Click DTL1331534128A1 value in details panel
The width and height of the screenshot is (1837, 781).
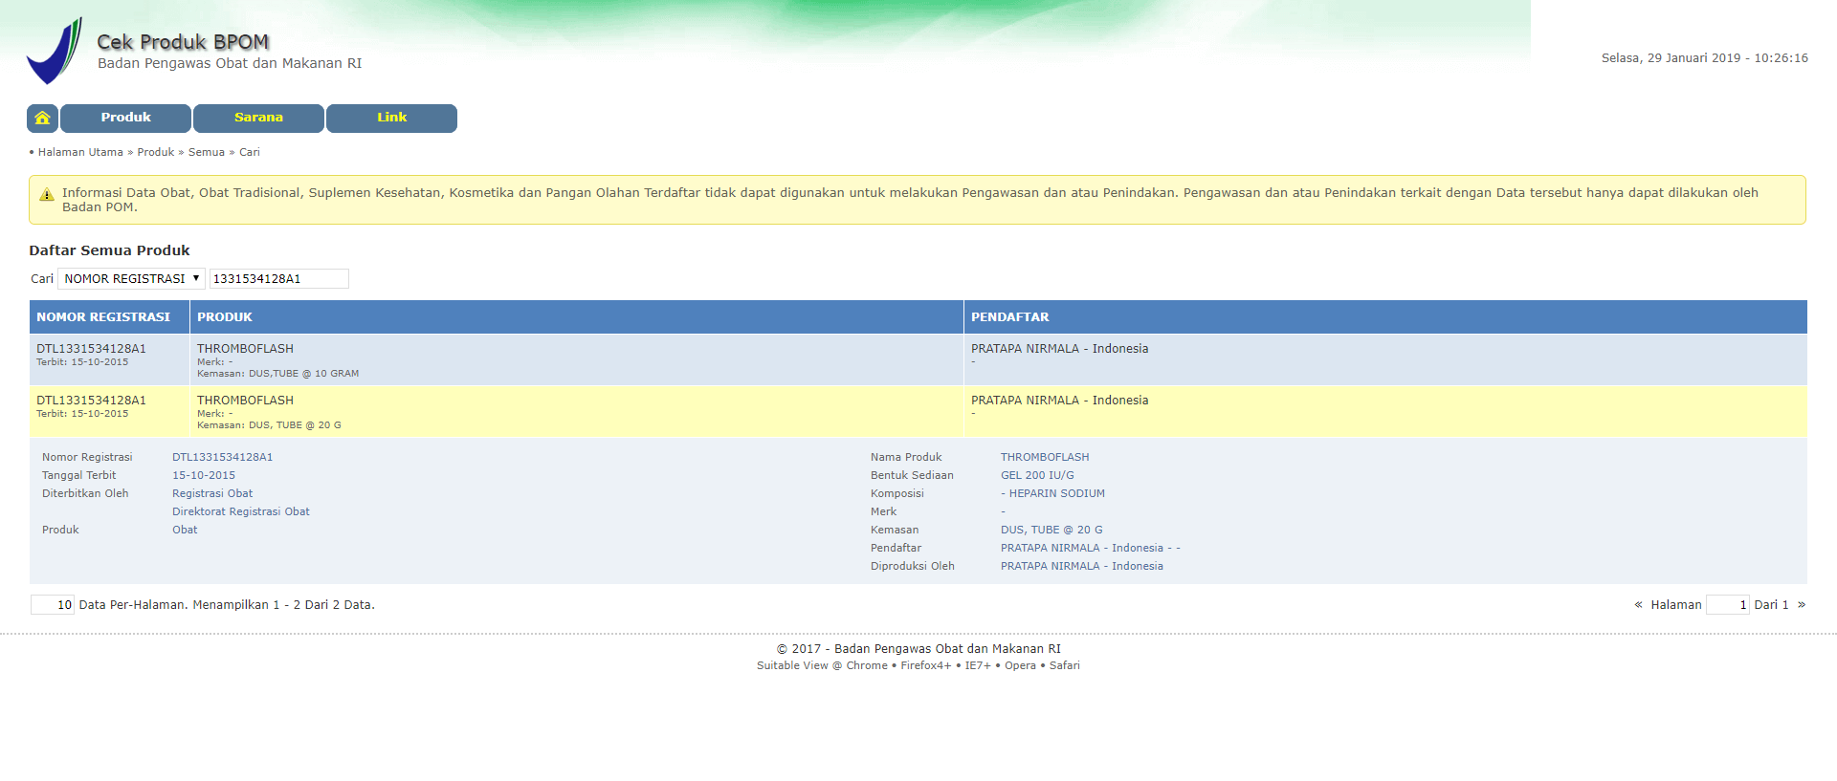pos(222,457)
